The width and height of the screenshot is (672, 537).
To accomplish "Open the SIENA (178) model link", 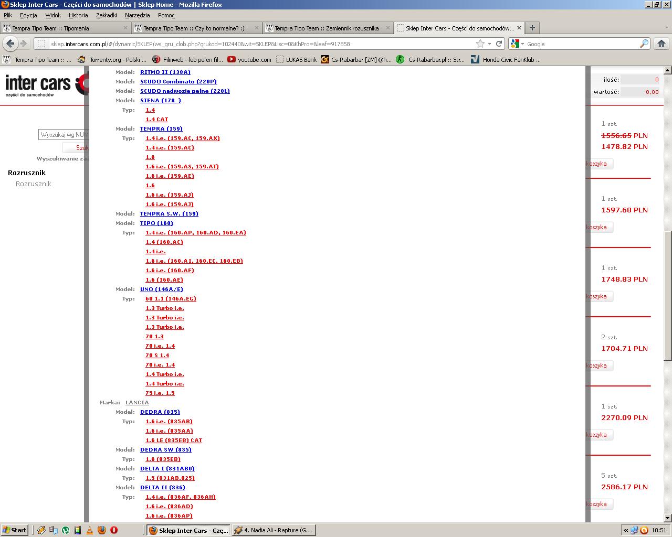I will point(161,100).
